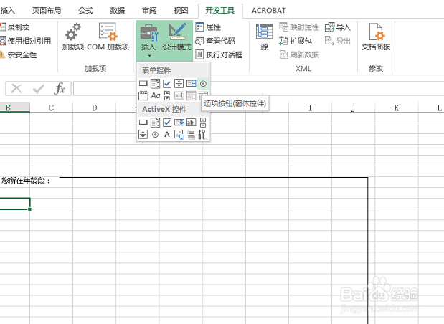Screen dimensions: 444x324
Task: Open 宏安全性 macro security settings
Action: click(19, 54)
